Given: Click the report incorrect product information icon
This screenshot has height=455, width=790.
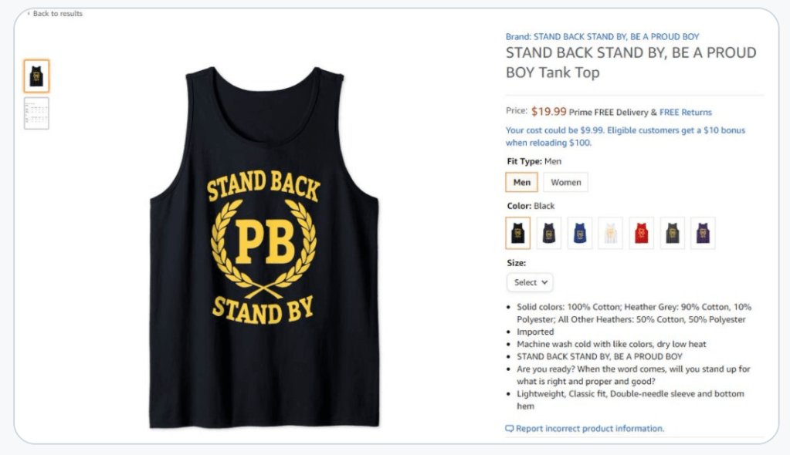Looking at the screenshot, I should [x=510, y=429].
